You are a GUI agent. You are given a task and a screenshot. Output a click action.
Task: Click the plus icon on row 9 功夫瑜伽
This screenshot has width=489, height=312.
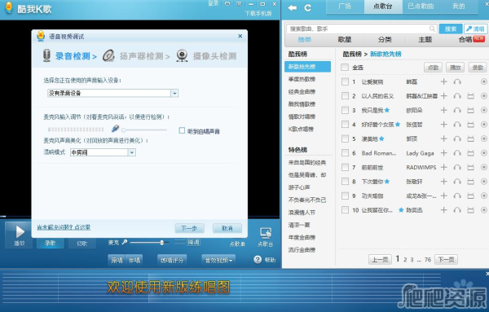444,196
